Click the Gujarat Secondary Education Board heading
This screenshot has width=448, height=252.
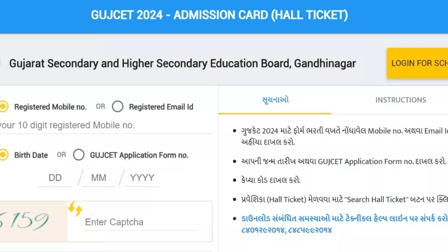(183, 63)
